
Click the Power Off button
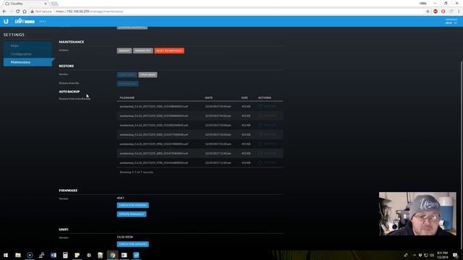click(x=143, y=51)
